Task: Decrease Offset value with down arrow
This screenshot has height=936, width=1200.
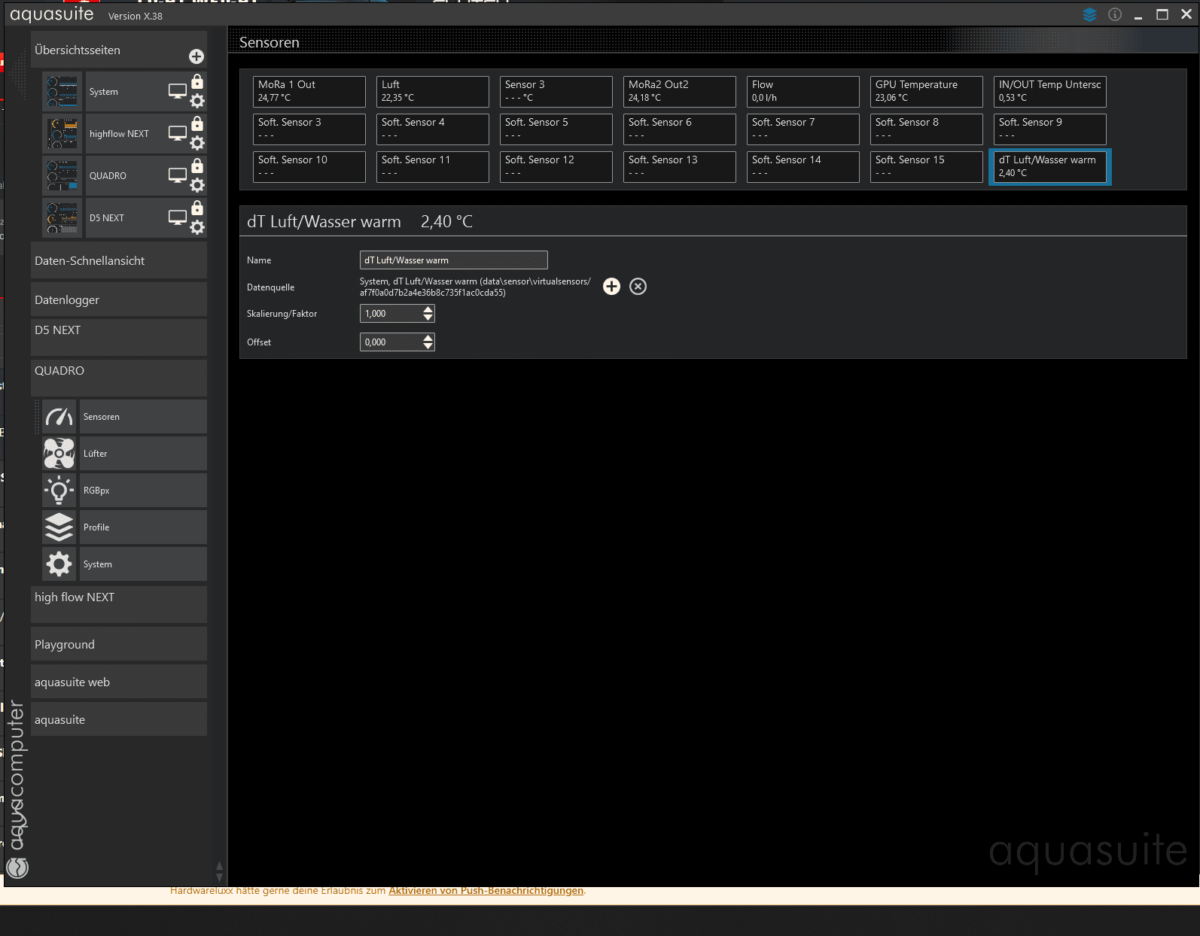Action: [x=428, y=347]
